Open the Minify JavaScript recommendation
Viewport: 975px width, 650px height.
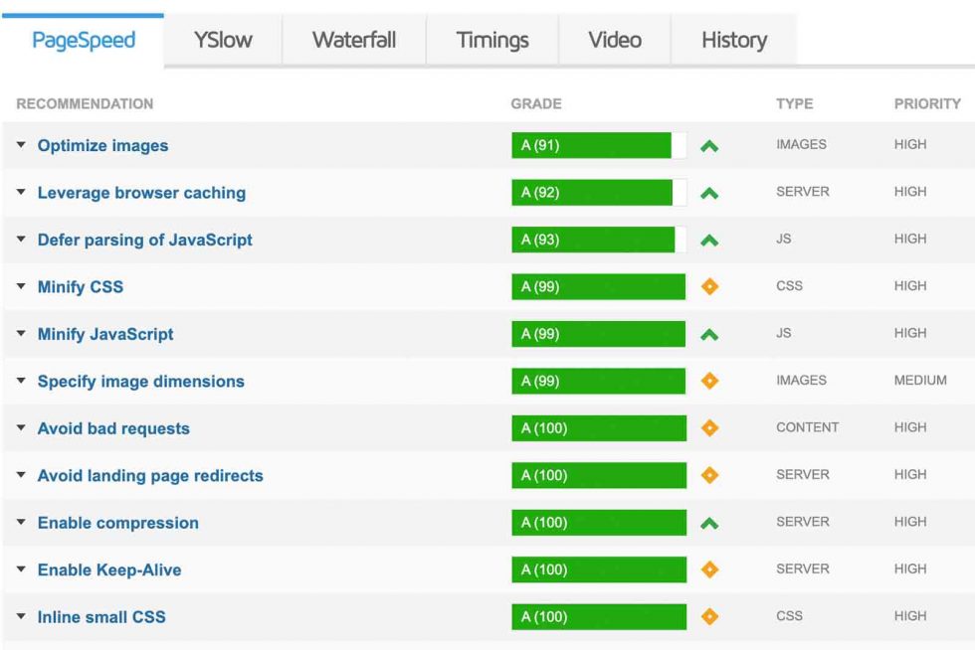(105, 334)
